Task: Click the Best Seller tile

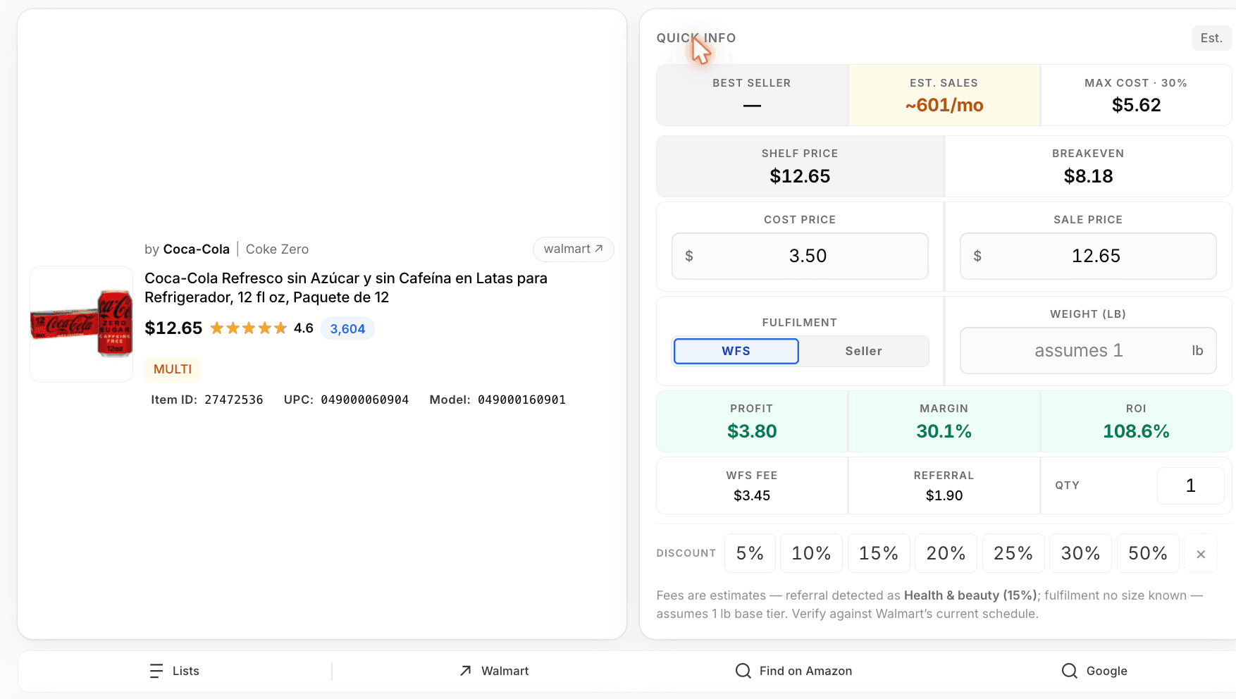Action: tap(751, 95)
